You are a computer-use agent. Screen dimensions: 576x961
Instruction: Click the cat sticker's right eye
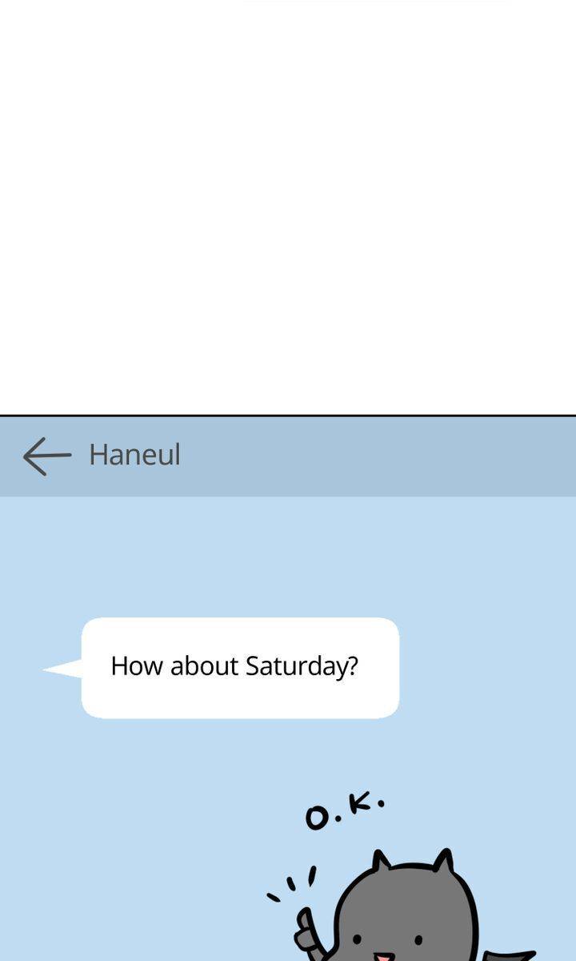coord(418,939)
